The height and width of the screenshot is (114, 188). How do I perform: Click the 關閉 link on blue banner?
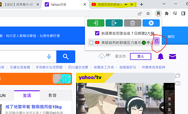pos(171,37)
